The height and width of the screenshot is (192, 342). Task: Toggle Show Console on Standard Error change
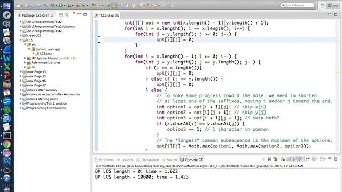pos(300,159)
